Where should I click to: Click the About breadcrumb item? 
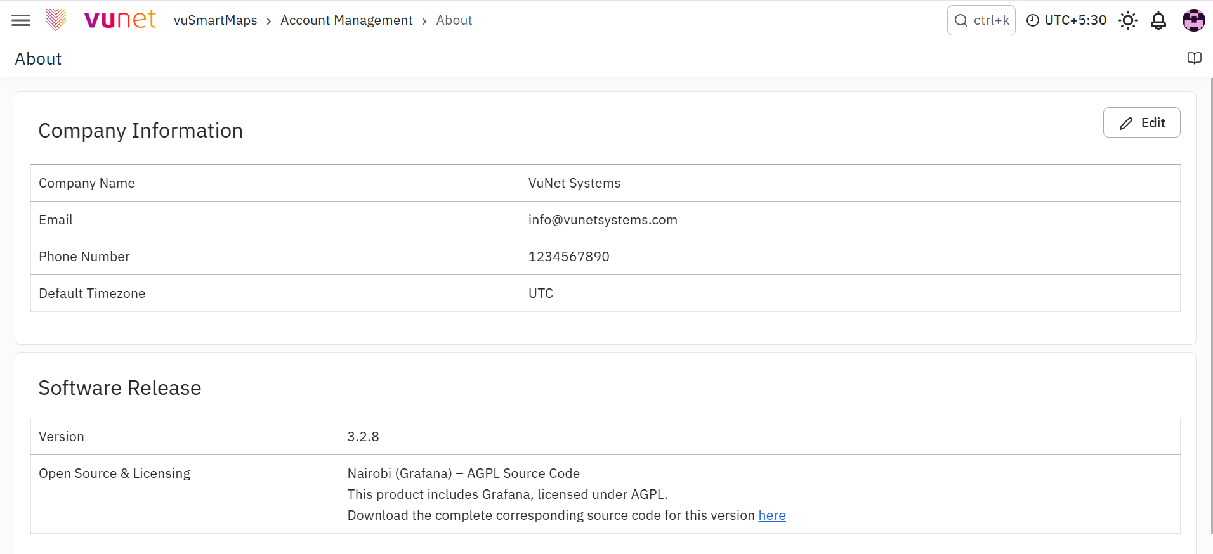point(454,20)
